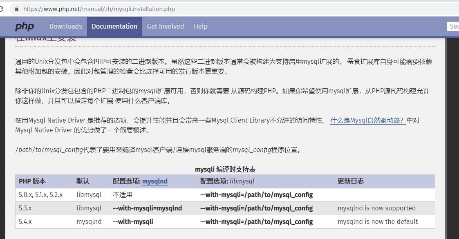The height and width of the screenshot is (239, 459).
Task: Click the 5.3.x version cell
Action: (x=25, y=208)
